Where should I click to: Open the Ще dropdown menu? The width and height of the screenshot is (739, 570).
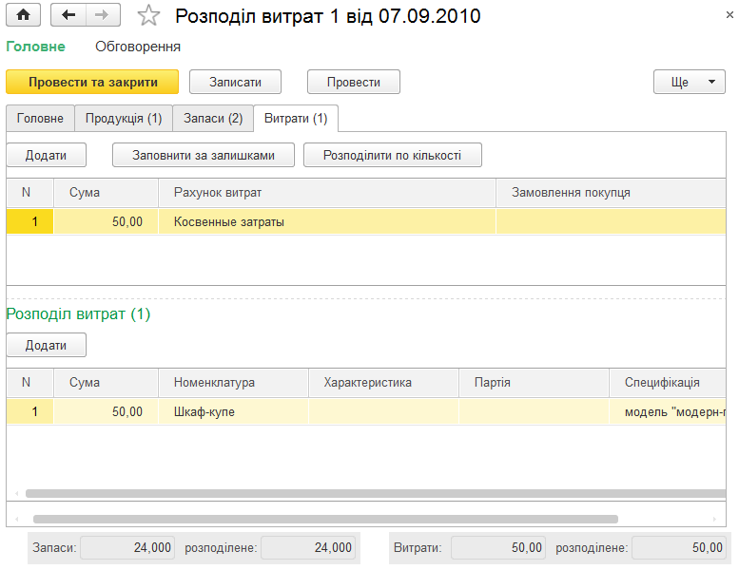pyautogui.click(x=689, y=82)
